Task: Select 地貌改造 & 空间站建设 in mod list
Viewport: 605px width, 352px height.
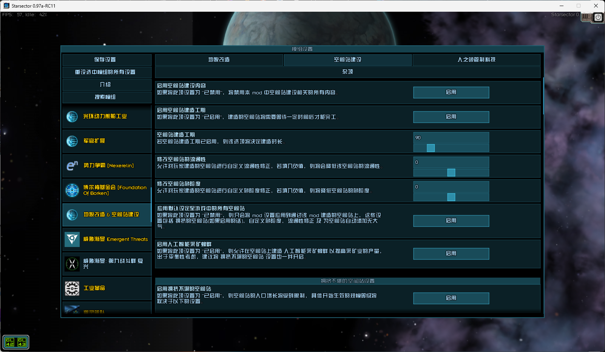Action: (111, 215)
